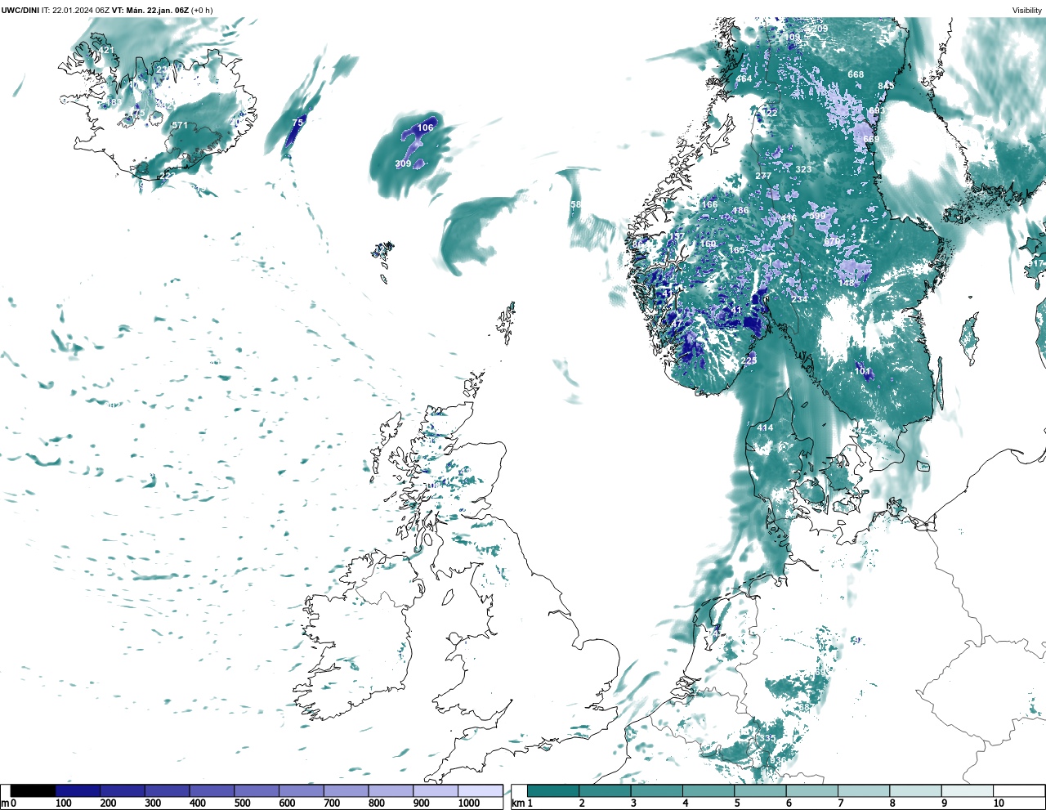Viewport: 1046px width, 810px height.
Task: Click the 2–3 km teal legend swatch
Action: point(605,791)
